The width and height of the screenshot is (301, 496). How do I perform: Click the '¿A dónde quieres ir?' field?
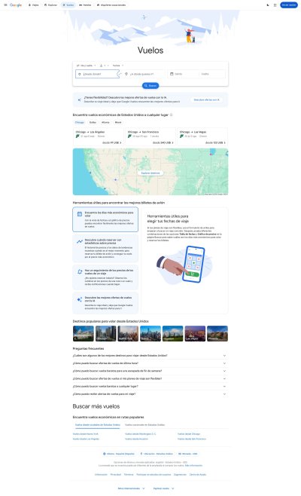point(144,74)
